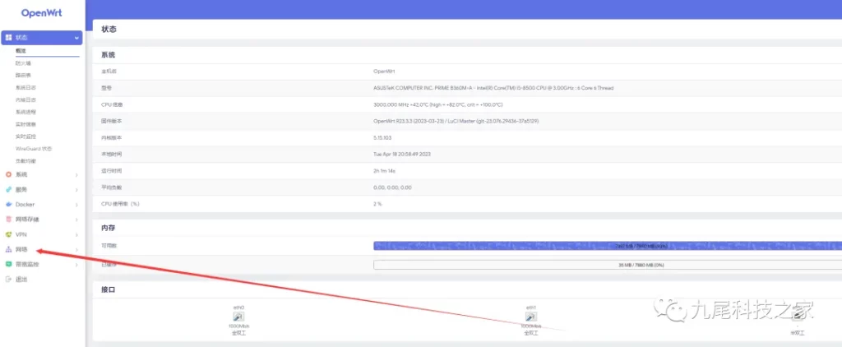The image size is (842, 347).
Task: Click the 服务 sidebar icon
Action: (8, 189)
